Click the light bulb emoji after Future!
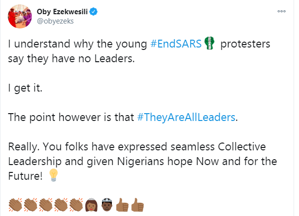Screen dimensions: 299x216 (x=53, y=175)
